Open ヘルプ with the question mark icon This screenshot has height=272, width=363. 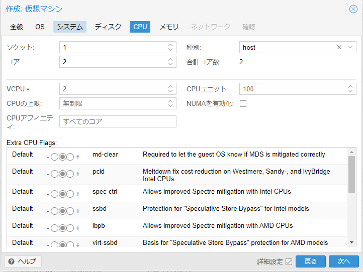pyautogui.click(x=23, y=261)
